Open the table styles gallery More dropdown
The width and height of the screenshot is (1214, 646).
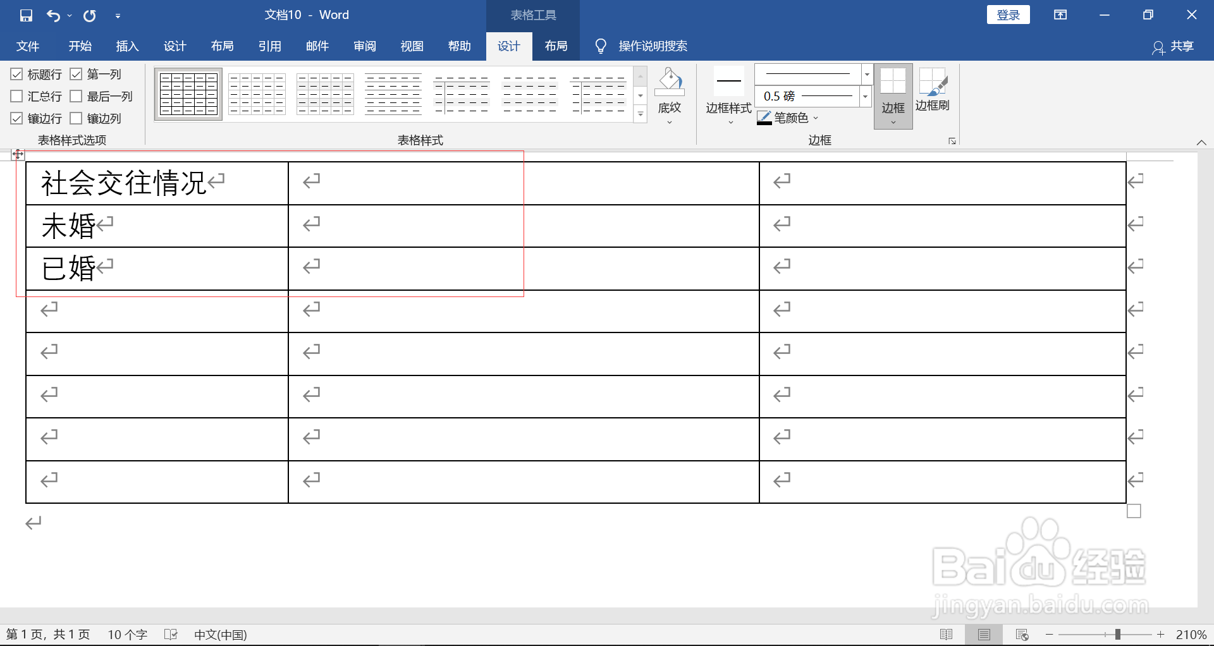(641, 114)
